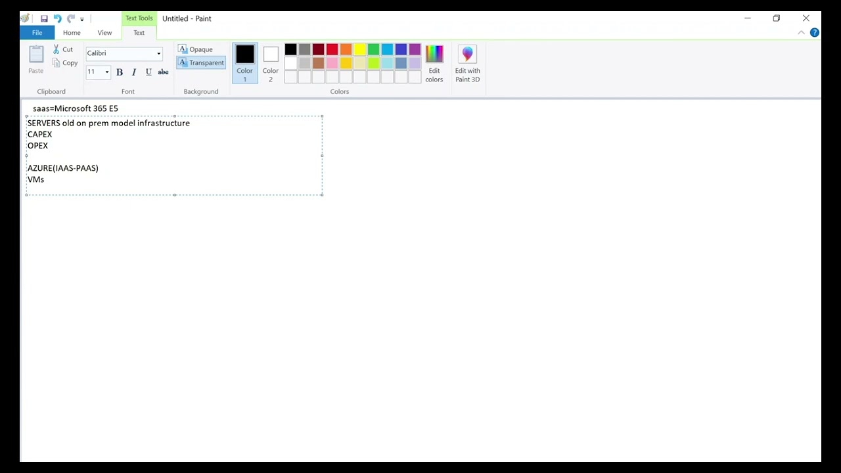Viewport: 841px width, 473px height.
Task: Restore down the Paint window
Action: coord(777,18)
